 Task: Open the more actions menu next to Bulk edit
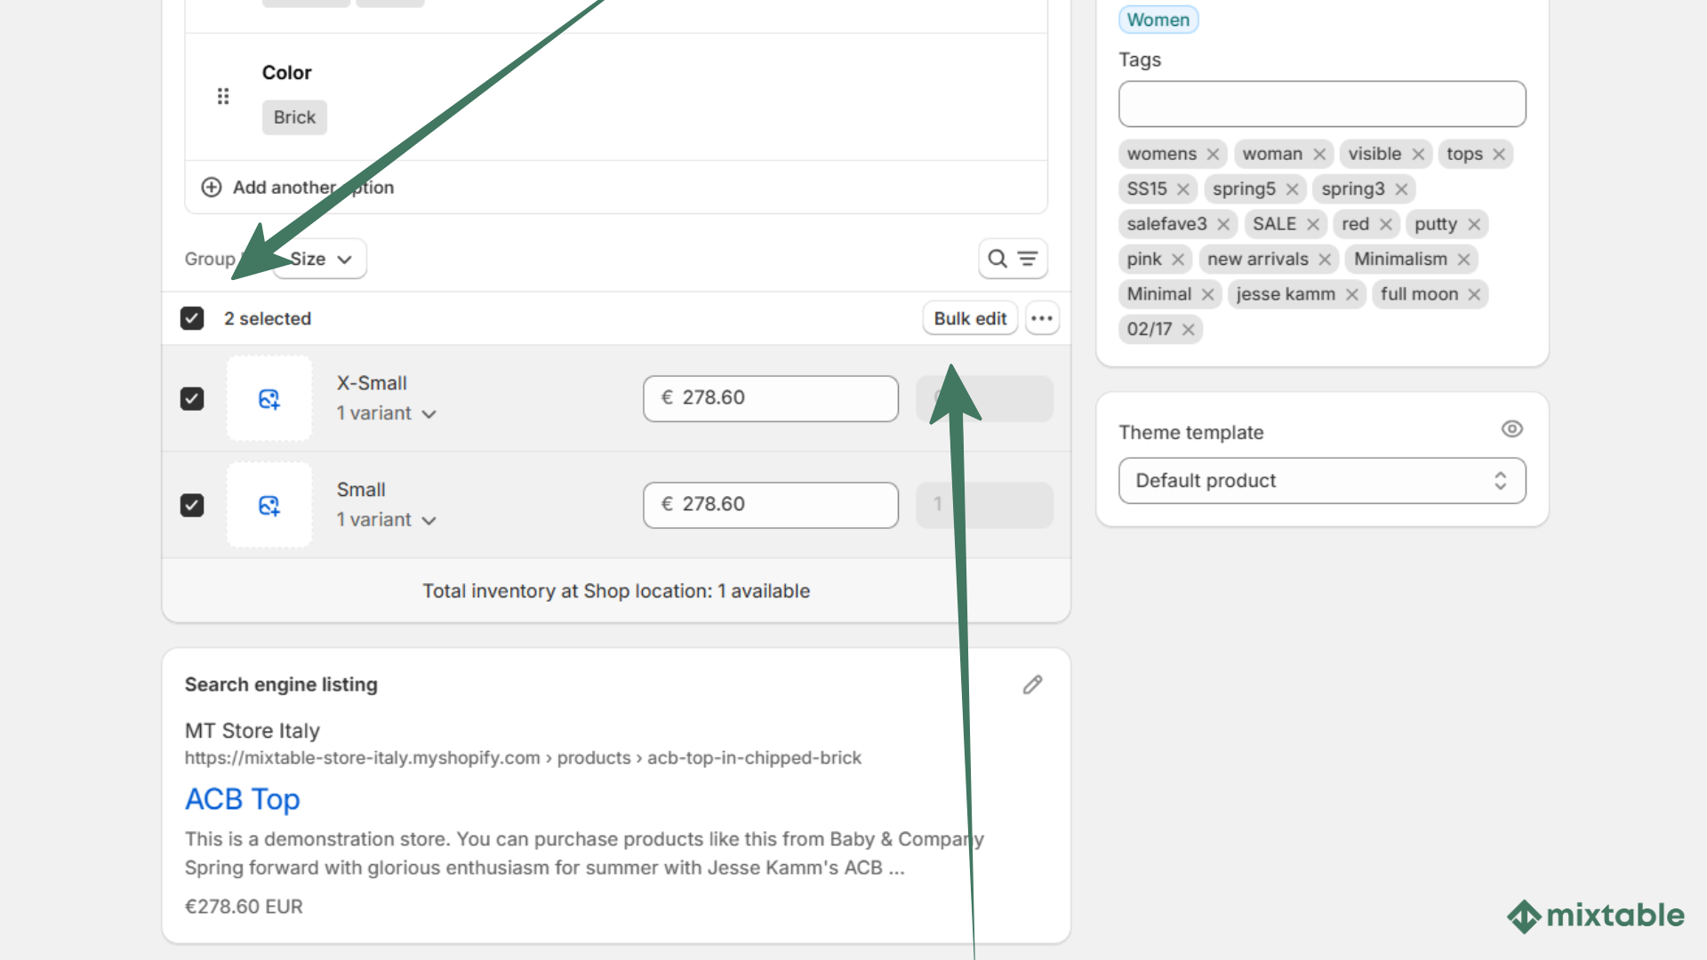pyautogui.click(x=1042, y=318)
